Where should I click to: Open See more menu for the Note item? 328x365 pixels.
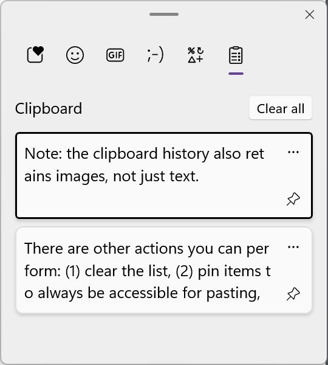pos(293,152)
